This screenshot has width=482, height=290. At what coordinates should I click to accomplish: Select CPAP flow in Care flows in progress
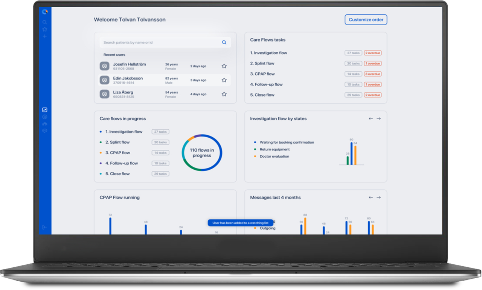[117, 153]
